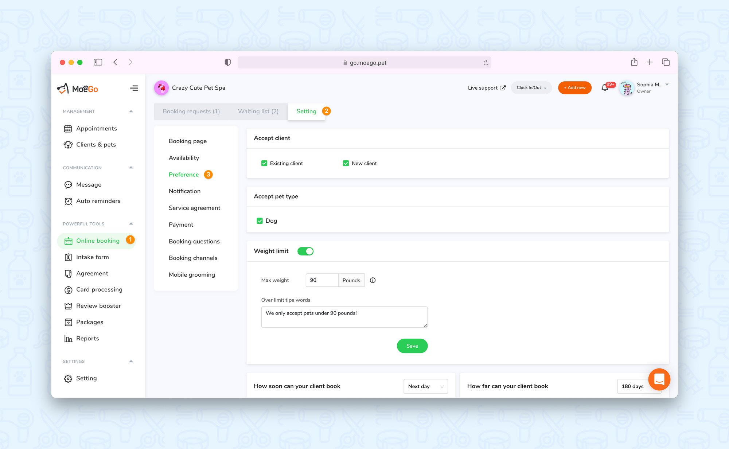The width and height of the screenshot is (729, 449).
Task: Open Payment settings
Action: coord(181,225)
